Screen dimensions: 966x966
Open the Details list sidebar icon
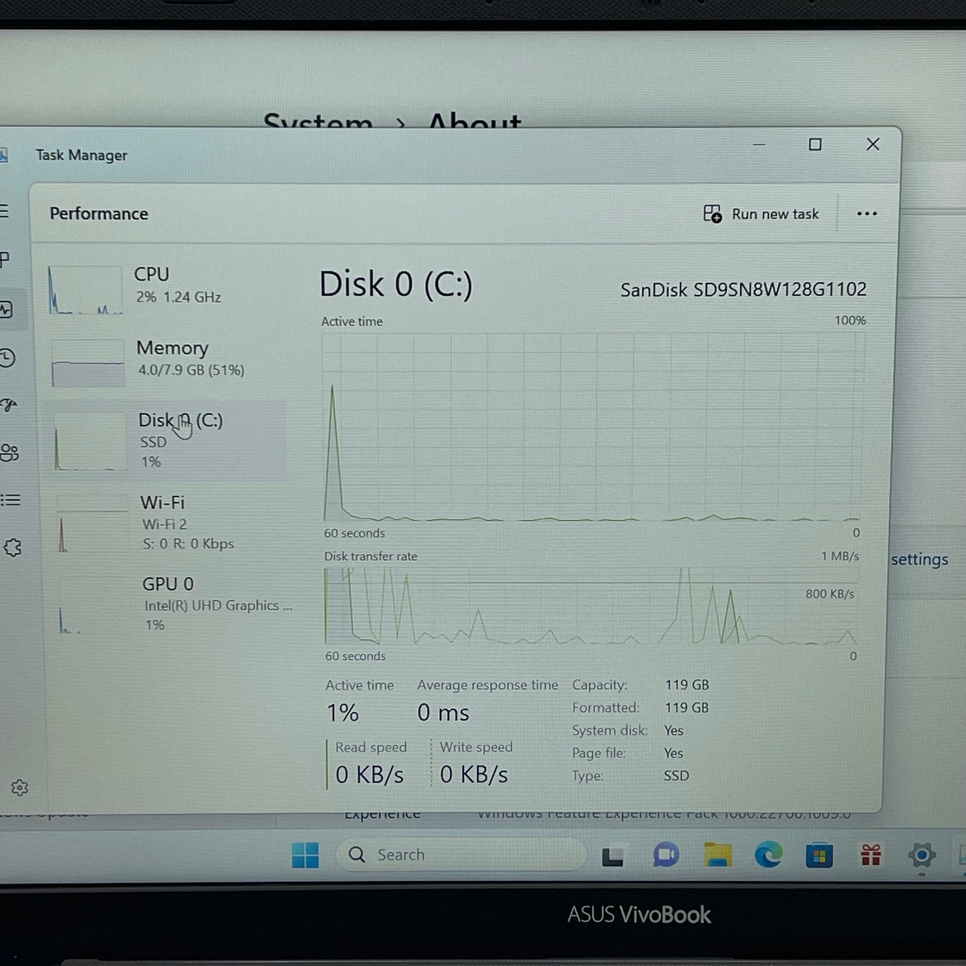pyautogui.click(x=11, y=500)
